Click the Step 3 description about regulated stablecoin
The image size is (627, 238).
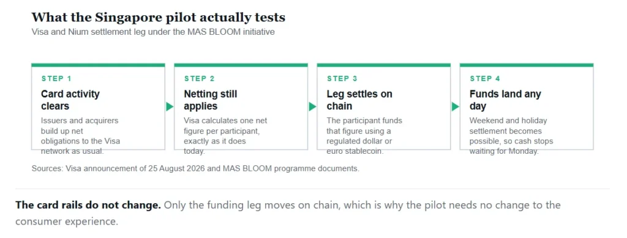point(364,136)
